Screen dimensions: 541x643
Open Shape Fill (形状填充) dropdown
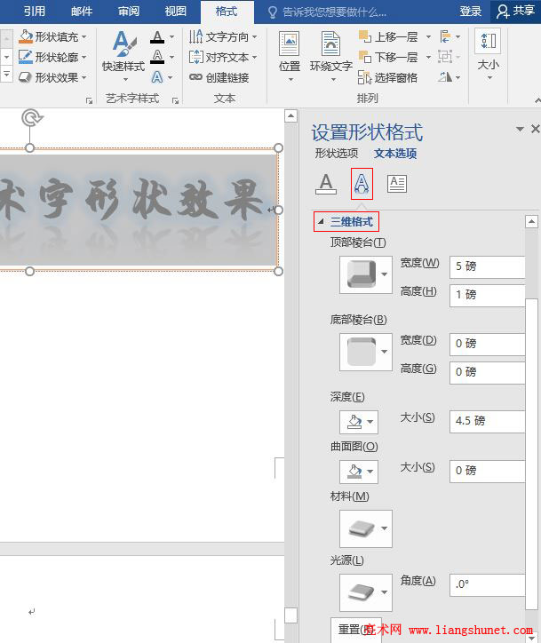point(53,37)
